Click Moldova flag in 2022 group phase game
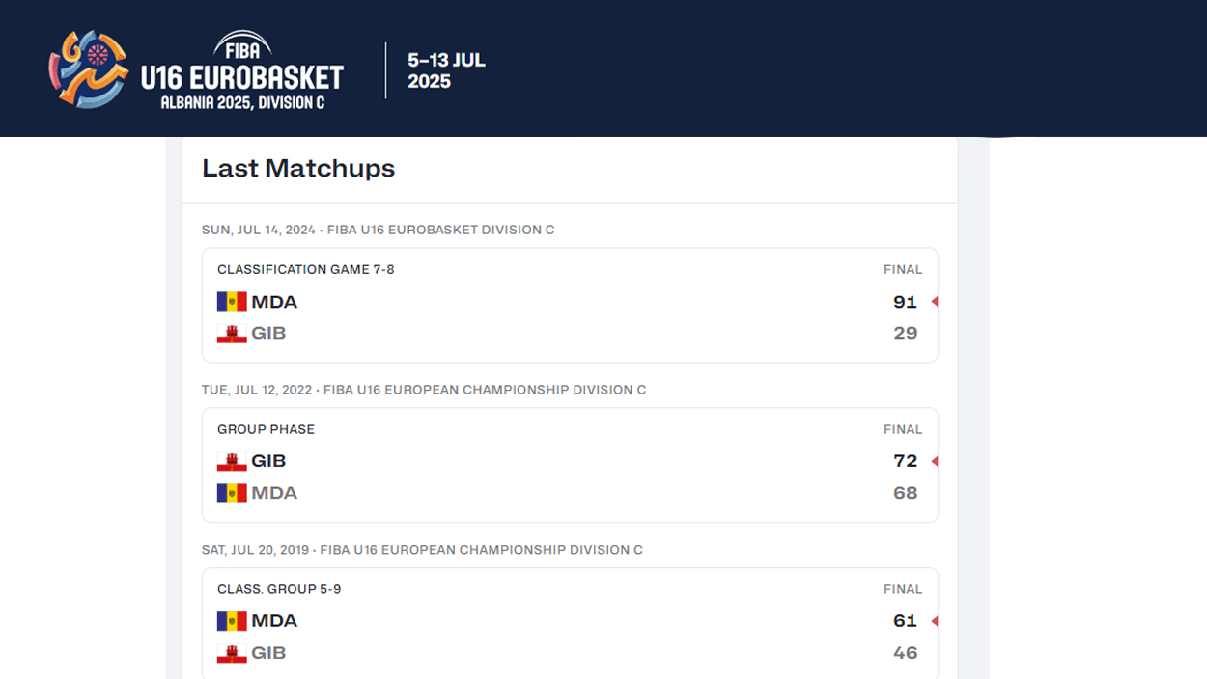 pyautogui.click(x=232, y=493)
